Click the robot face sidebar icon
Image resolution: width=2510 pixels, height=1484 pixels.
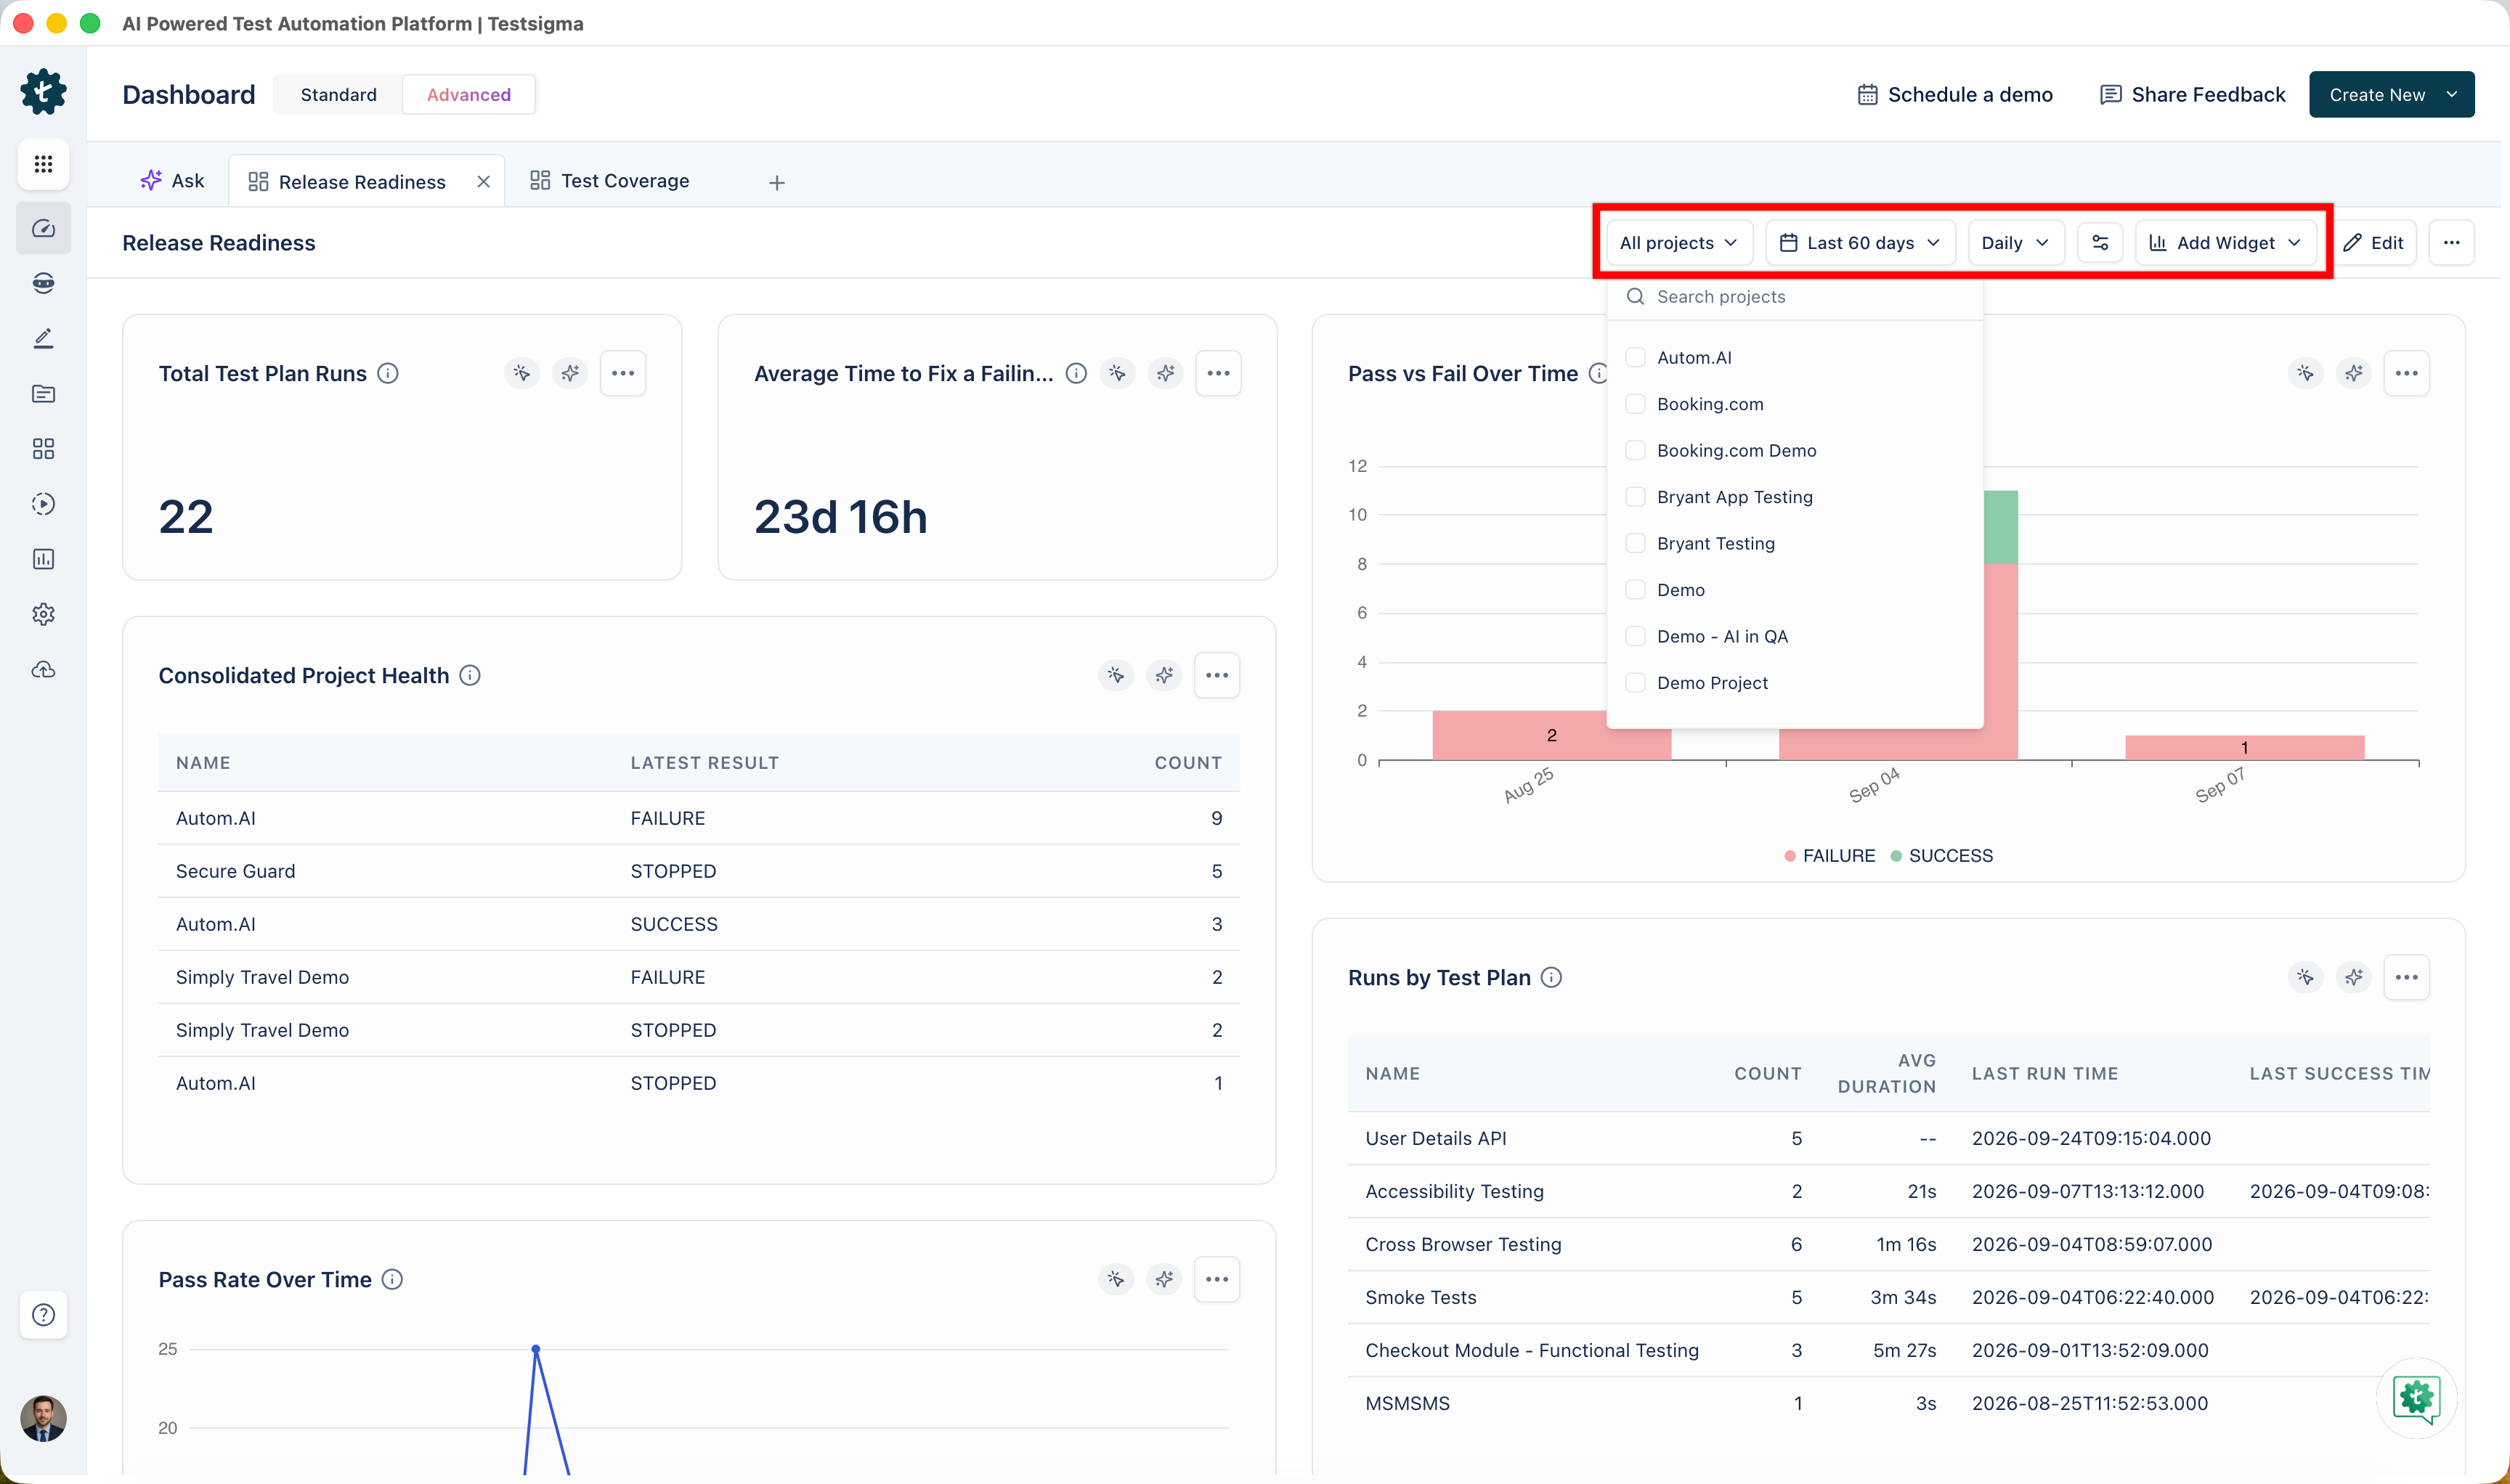pyautogui.click(x=43, y=283)
